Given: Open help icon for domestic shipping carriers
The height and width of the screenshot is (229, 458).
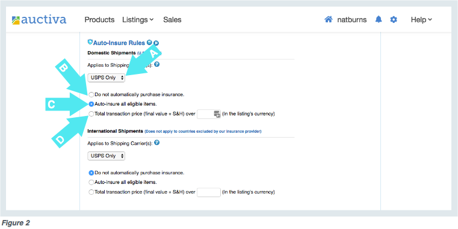Looking at the screenshot, I should click(x=157, y=64).
